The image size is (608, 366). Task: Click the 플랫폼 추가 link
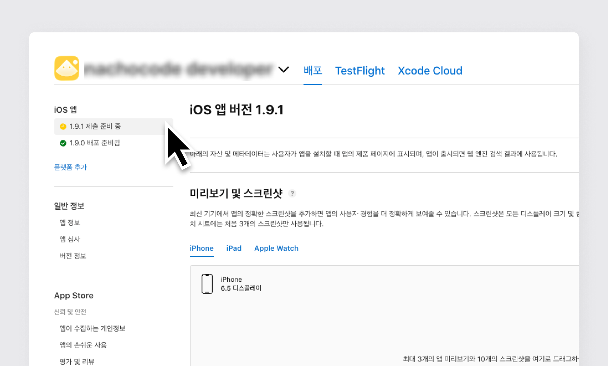70,167
